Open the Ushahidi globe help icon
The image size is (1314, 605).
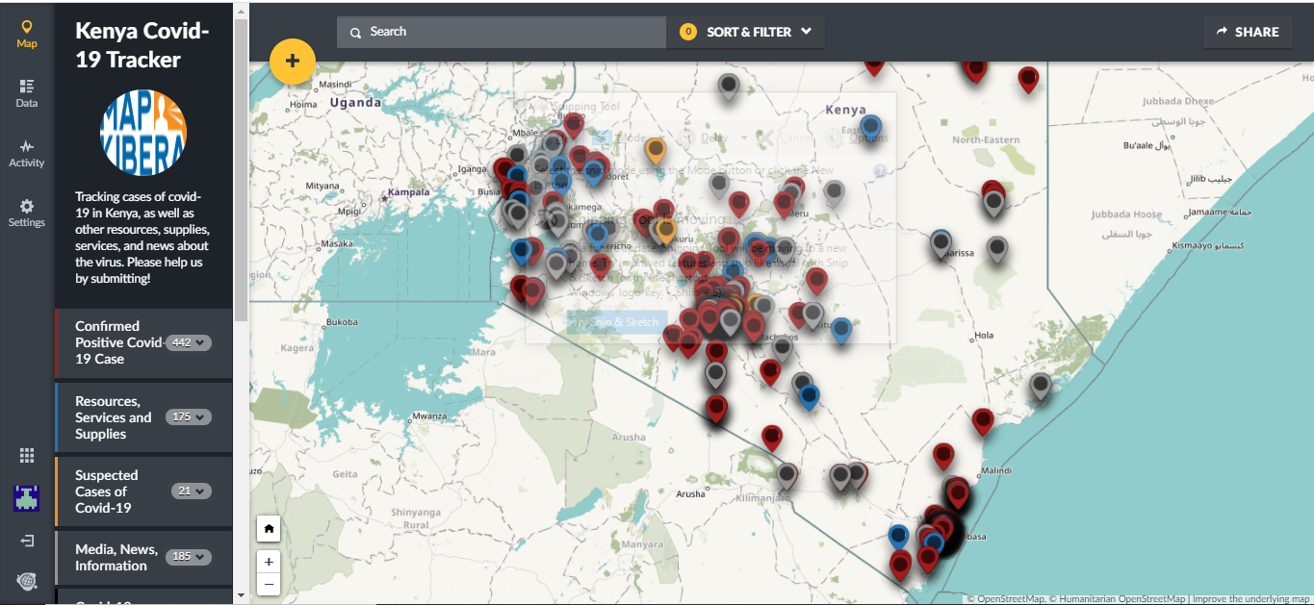27,581
